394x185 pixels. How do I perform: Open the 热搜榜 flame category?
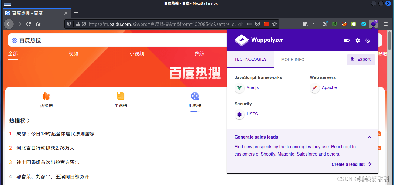coord(46,100)
